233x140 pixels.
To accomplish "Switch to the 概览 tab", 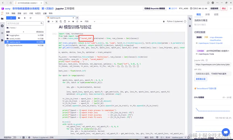I will click(x=199, y=14).
